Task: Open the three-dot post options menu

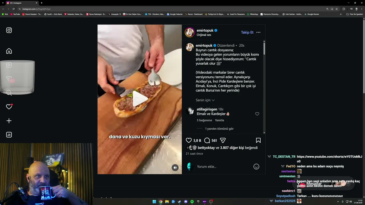Action: 258,32
